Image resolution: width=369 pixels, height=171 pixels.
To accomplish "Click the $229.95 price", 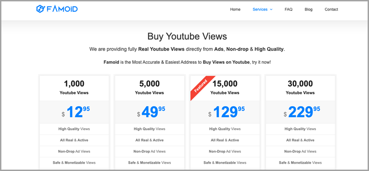I will click(x=302, y=112).
